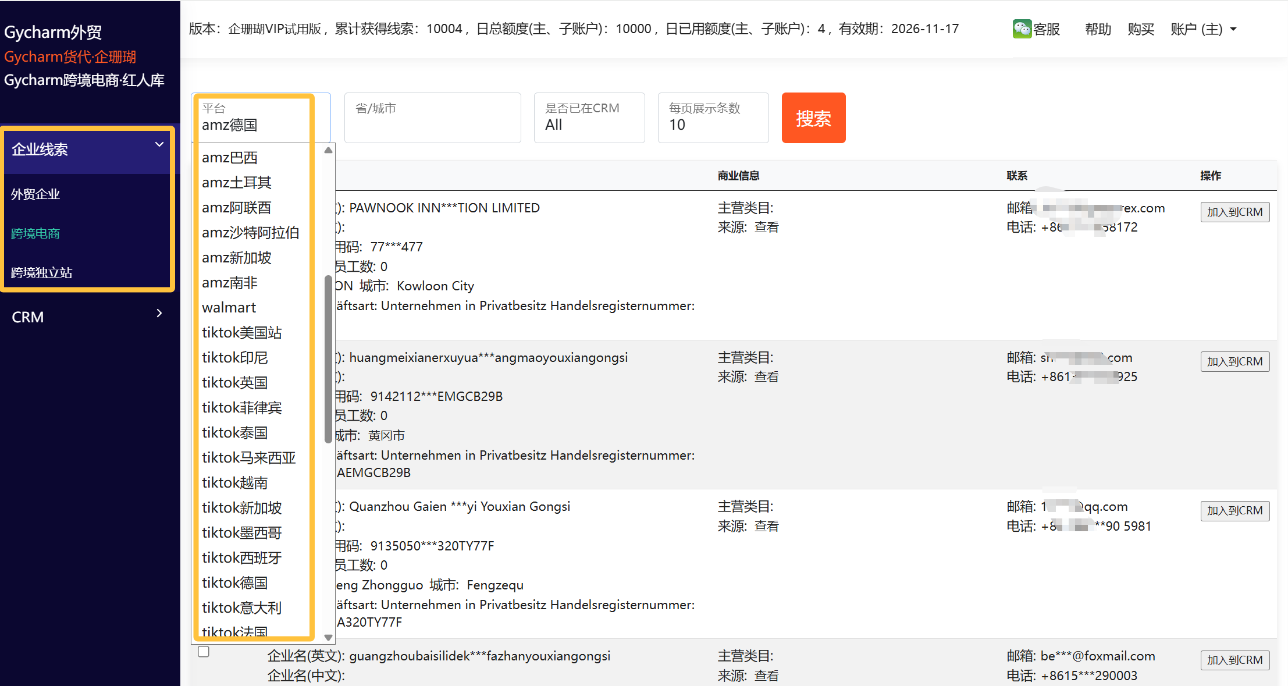Viewport: 1288px width, 686px height.
Task: Open 查看 source link for Quanzhou Gaien
Action: pyautogui.click(x=766, y=526)
